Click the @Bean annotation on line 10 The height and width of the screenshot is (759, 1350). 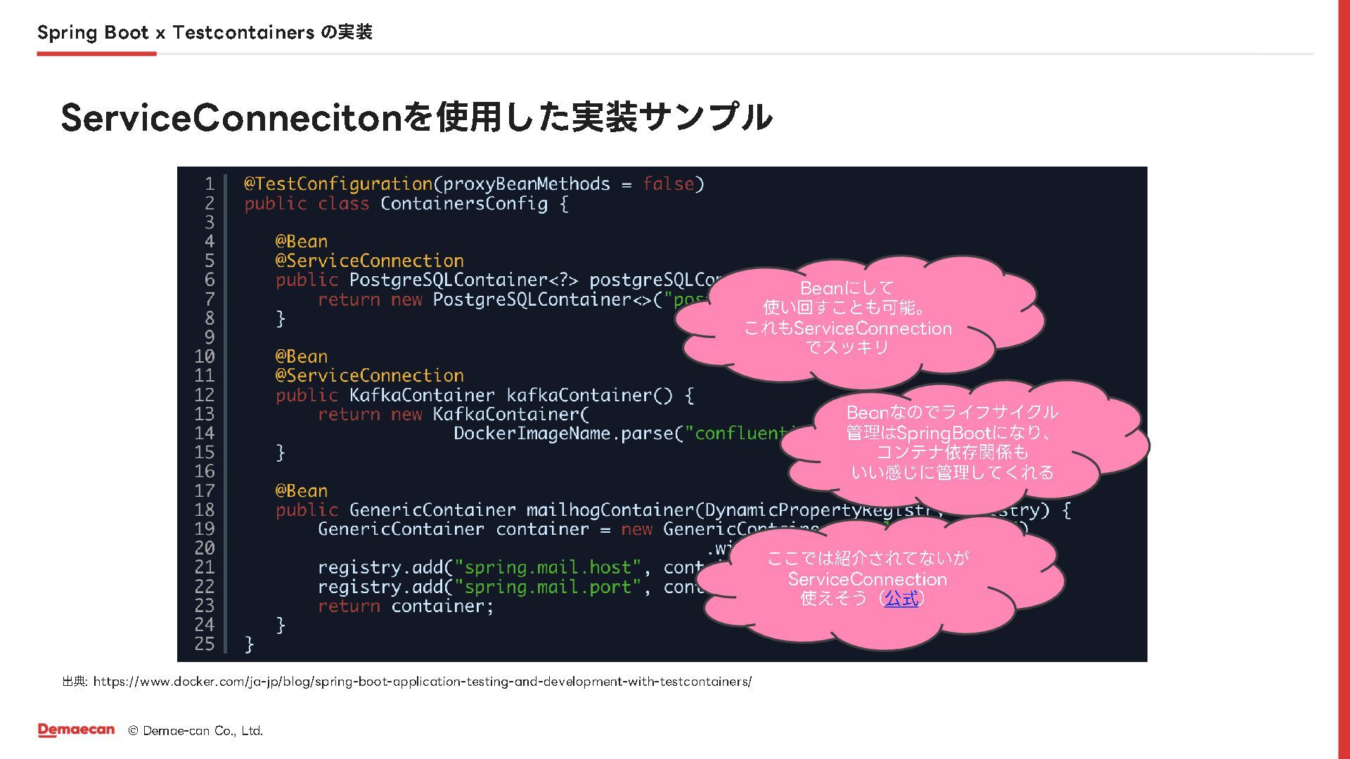click(302, 356)
